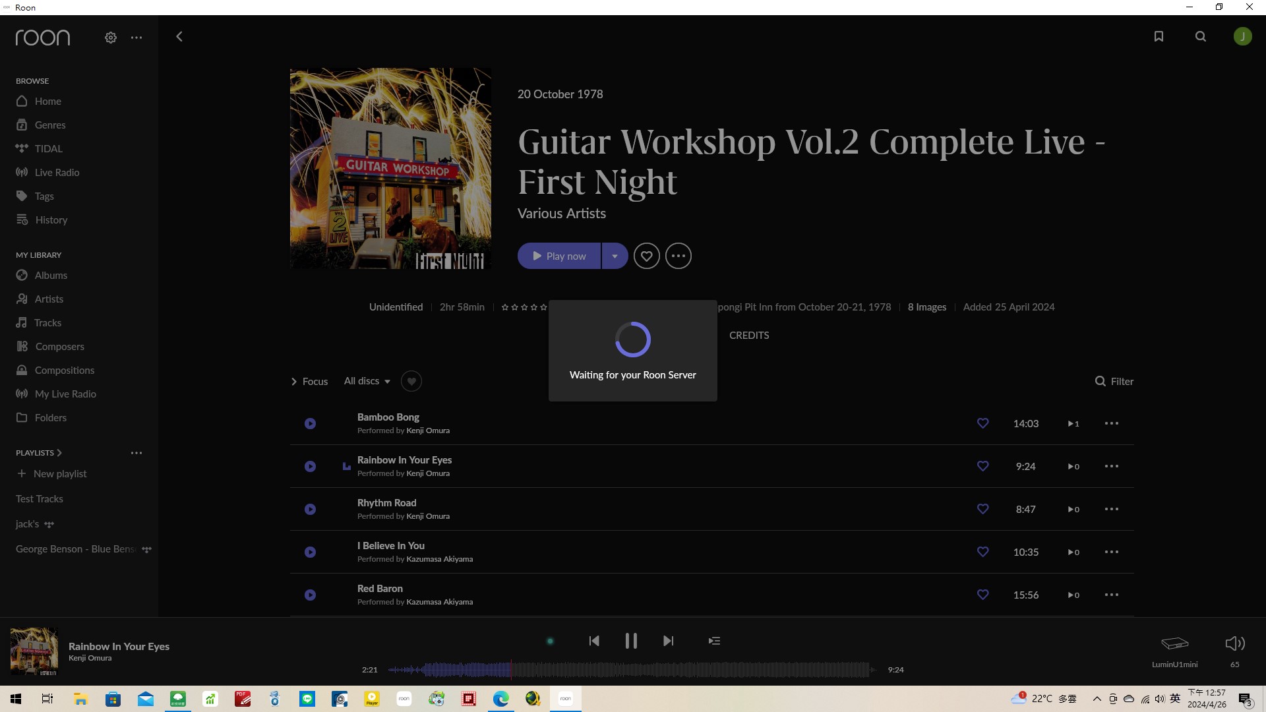1266x712 pixels.
Task: Open more options for Rainbow In Your Eyes
Action: [1111, 466]
